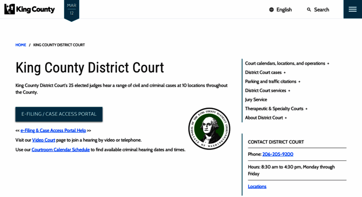Expand plus icon next to District Court cases

[285, 73]
